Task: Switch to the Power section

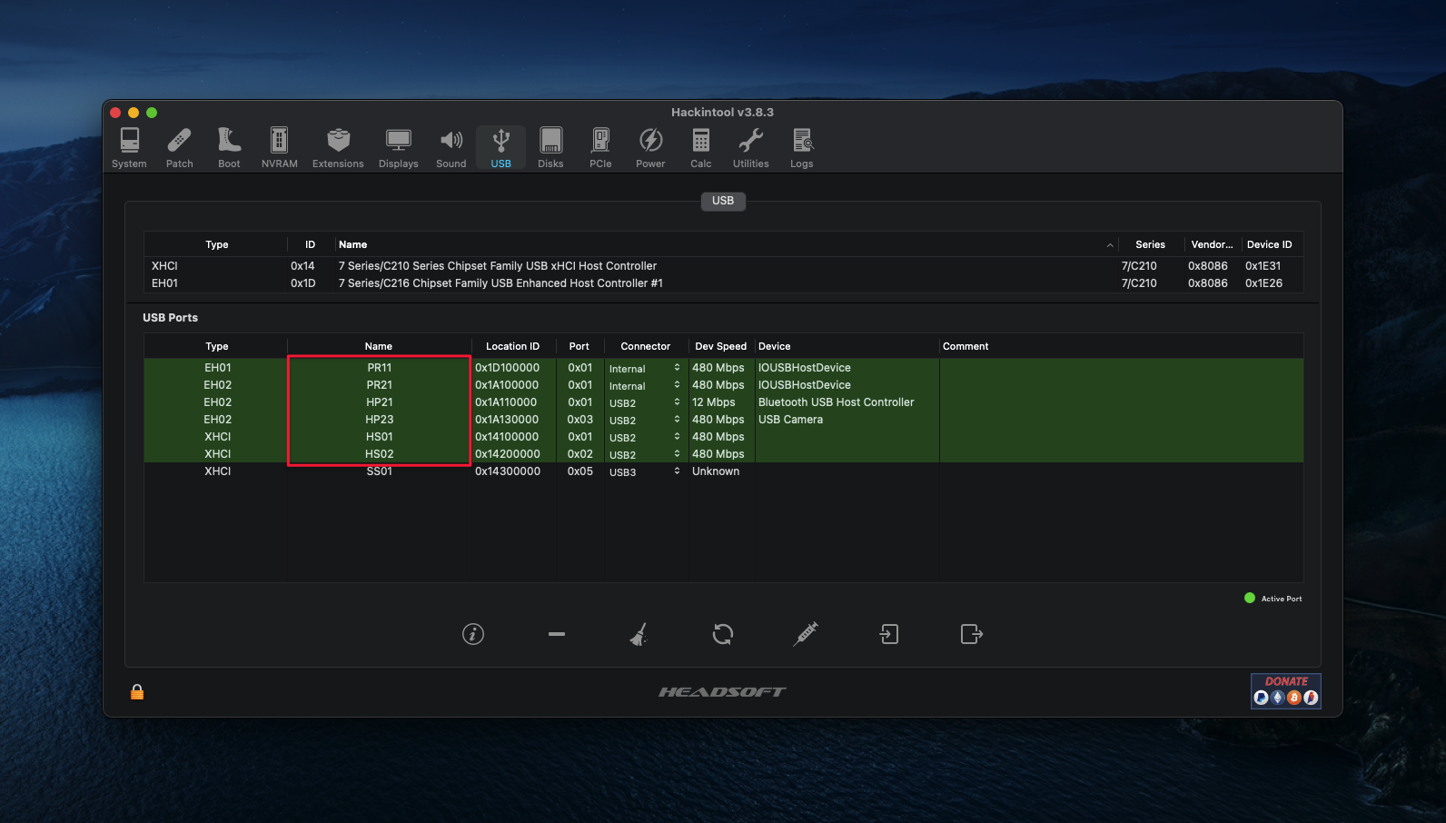Action: (x=650, y=148)
